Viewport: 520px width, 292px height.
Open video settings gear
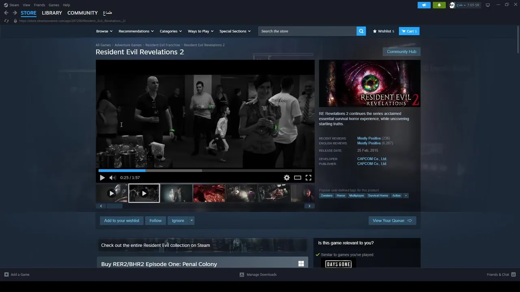click(287, 178)
